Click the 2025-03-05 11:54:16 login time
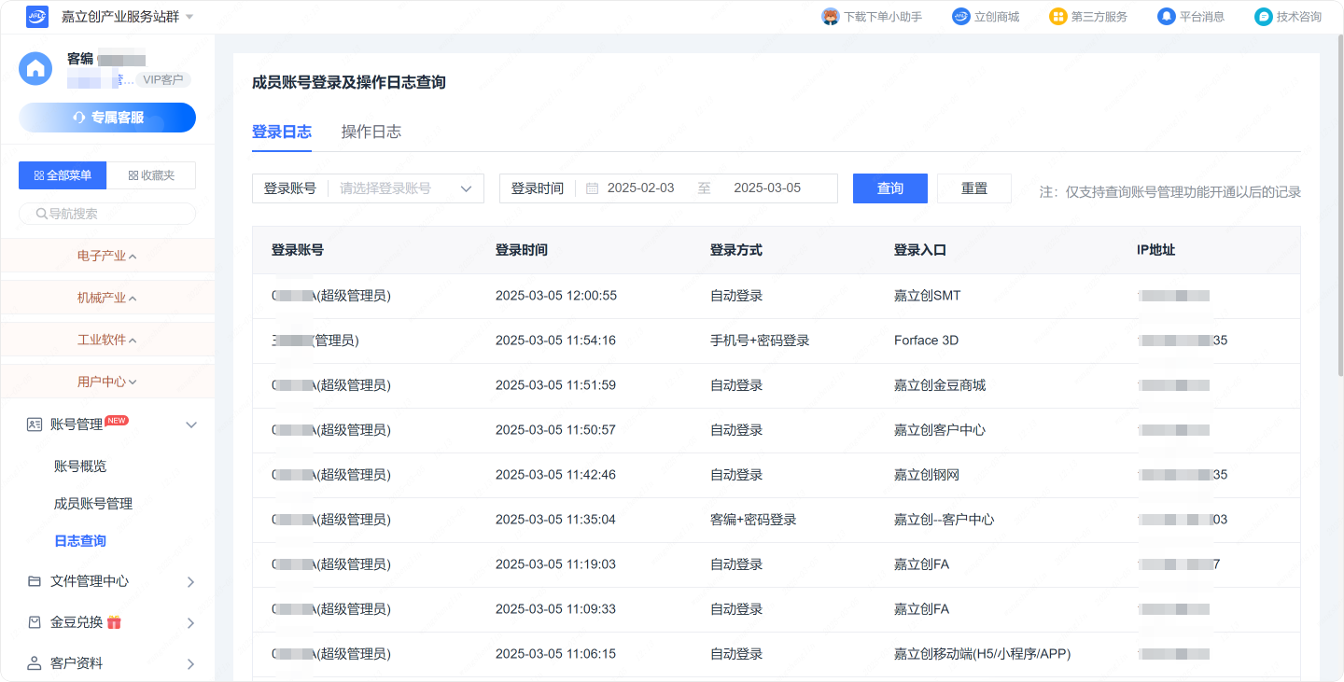This screenshot has height=682, width=1344. (556, 341)
